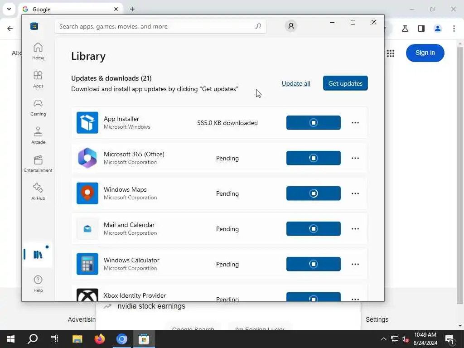
Task: Open the Entertainment section
Action: [x=38, y=164]
